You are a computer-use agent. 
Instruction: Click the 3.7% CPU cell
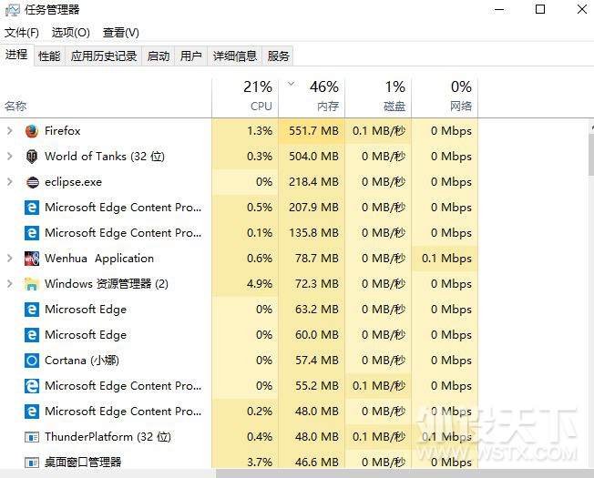pyautogui.click(x=245, y=463)
